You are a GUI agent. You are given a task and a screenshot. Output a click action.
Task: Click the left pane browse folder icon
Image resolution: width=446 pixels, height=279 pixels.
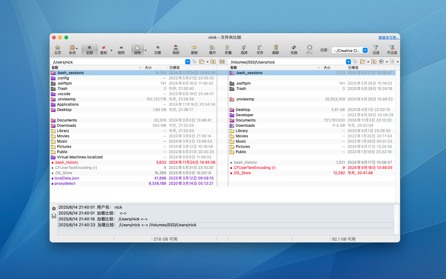pyautogui.click(x=202, y=62)
